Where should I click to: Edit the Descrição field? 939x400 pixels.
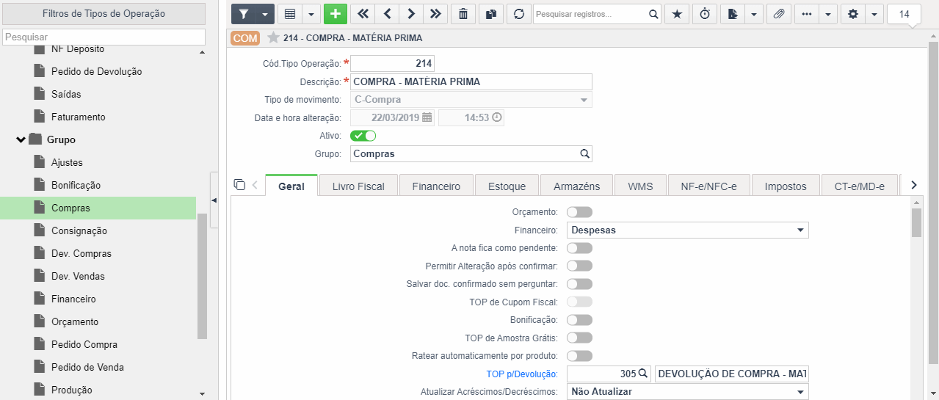471,81
